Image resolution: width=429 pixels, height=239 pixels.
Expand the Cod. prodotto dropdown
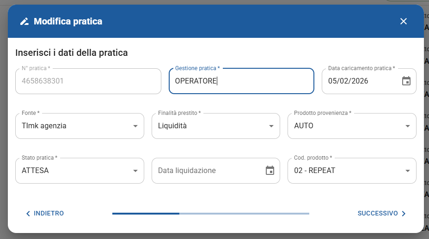click(x=407, y=171)
